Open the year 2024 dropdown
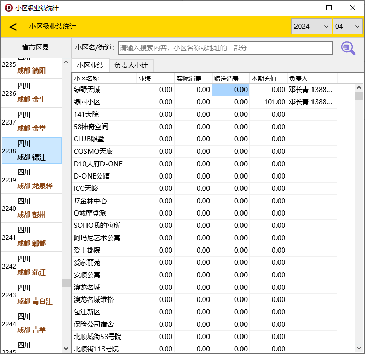The image size is (365, 354). pyautogui.click(x=311, y=27)
